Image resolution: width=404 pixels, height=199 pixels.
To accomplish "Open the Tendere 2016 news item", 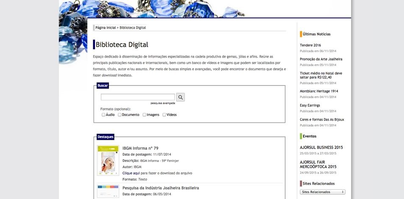I will click(310, 45).
